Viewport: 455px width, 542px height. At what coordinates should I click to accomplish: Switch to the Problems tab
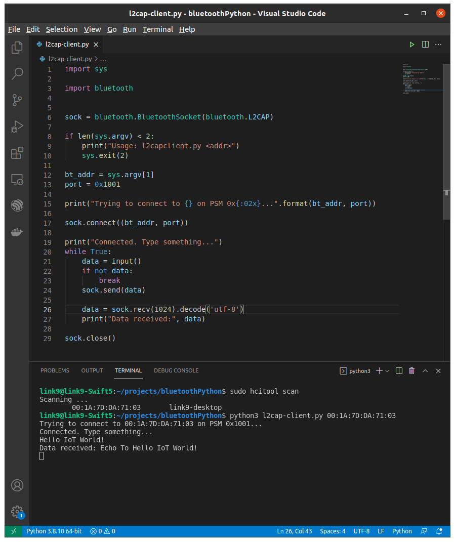55,370
